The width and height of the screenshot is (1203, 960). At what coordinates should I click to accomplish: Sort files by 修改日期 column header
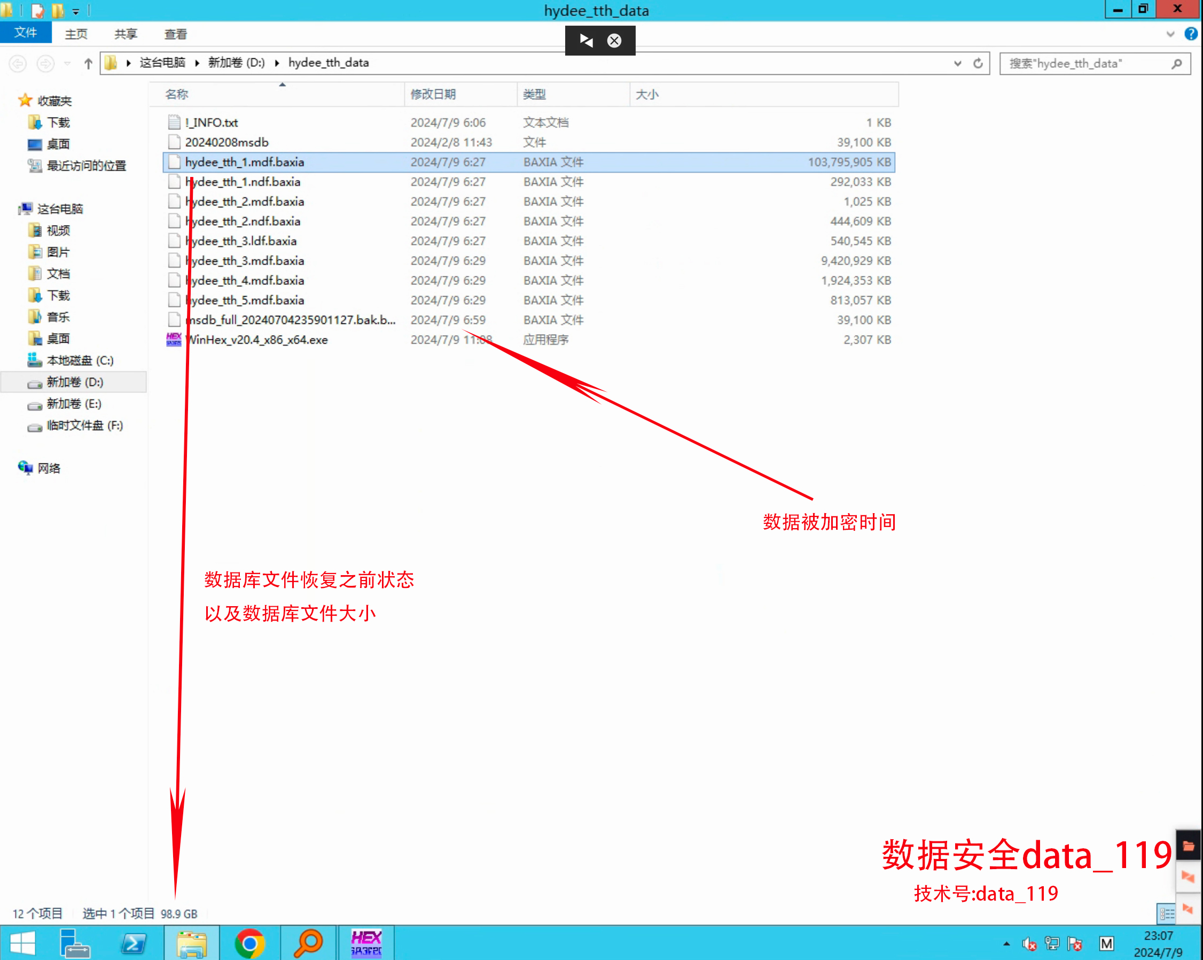pyautogui.click(x=433, y=95)
